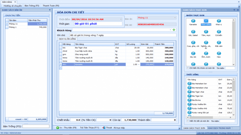
Task: Select the Cua hấp nước dừa row
Action: click(116, 51)
